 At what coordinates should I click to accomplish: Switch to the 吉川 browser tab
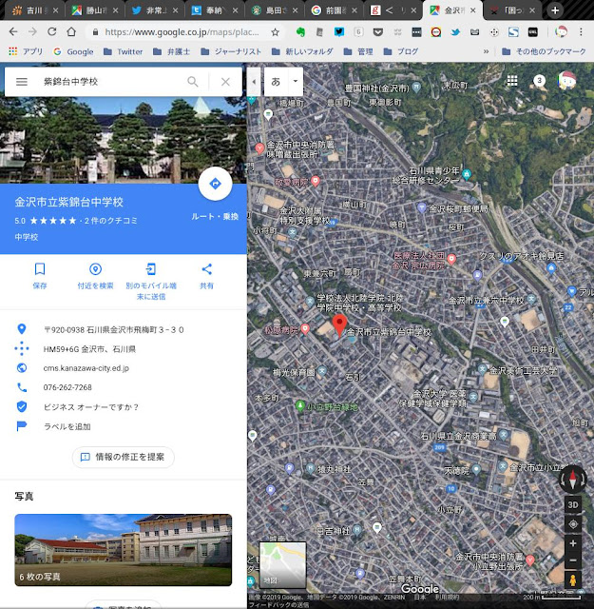tap(35, 10)
